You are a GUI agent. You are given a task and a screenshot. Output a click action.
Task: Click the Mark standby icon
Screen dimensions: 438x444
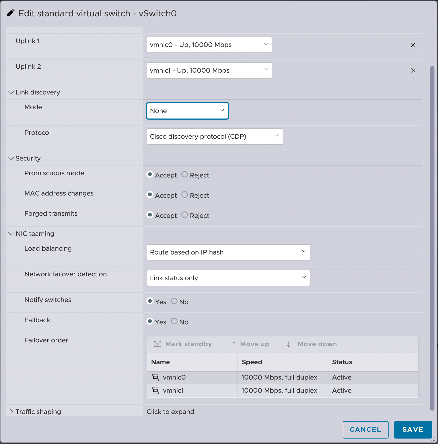click(x=157, y=344)
